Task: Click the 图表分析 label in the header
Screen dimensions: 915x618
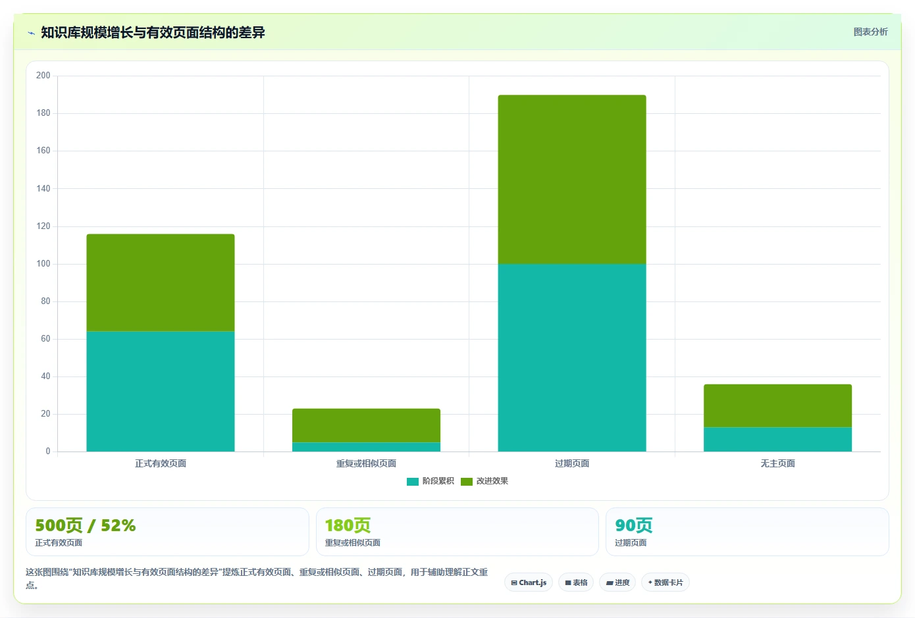Action: [870, 32]
